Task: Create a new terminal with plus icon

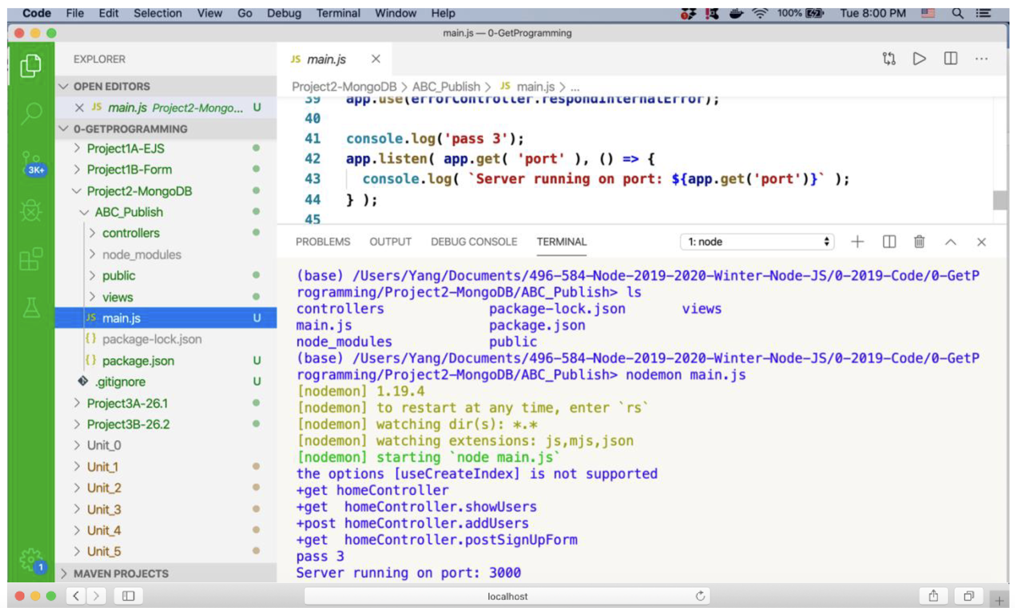Action: click(x=857, y=242)
